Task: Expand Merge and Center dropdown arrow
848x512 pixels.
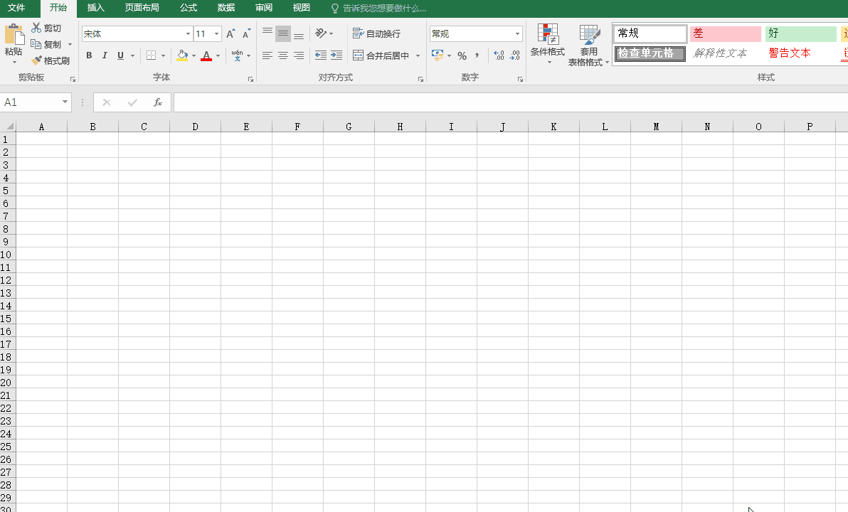Action: tap(418, 55)
